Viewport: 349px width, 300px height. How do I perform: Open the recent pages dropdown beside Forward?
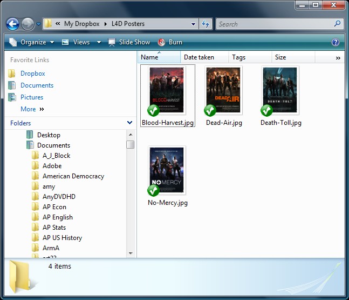(38, 24)
